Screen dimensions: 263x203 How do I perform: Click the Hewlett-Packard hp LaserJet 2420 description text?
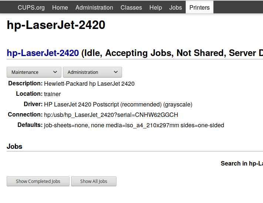pos(89,84)
